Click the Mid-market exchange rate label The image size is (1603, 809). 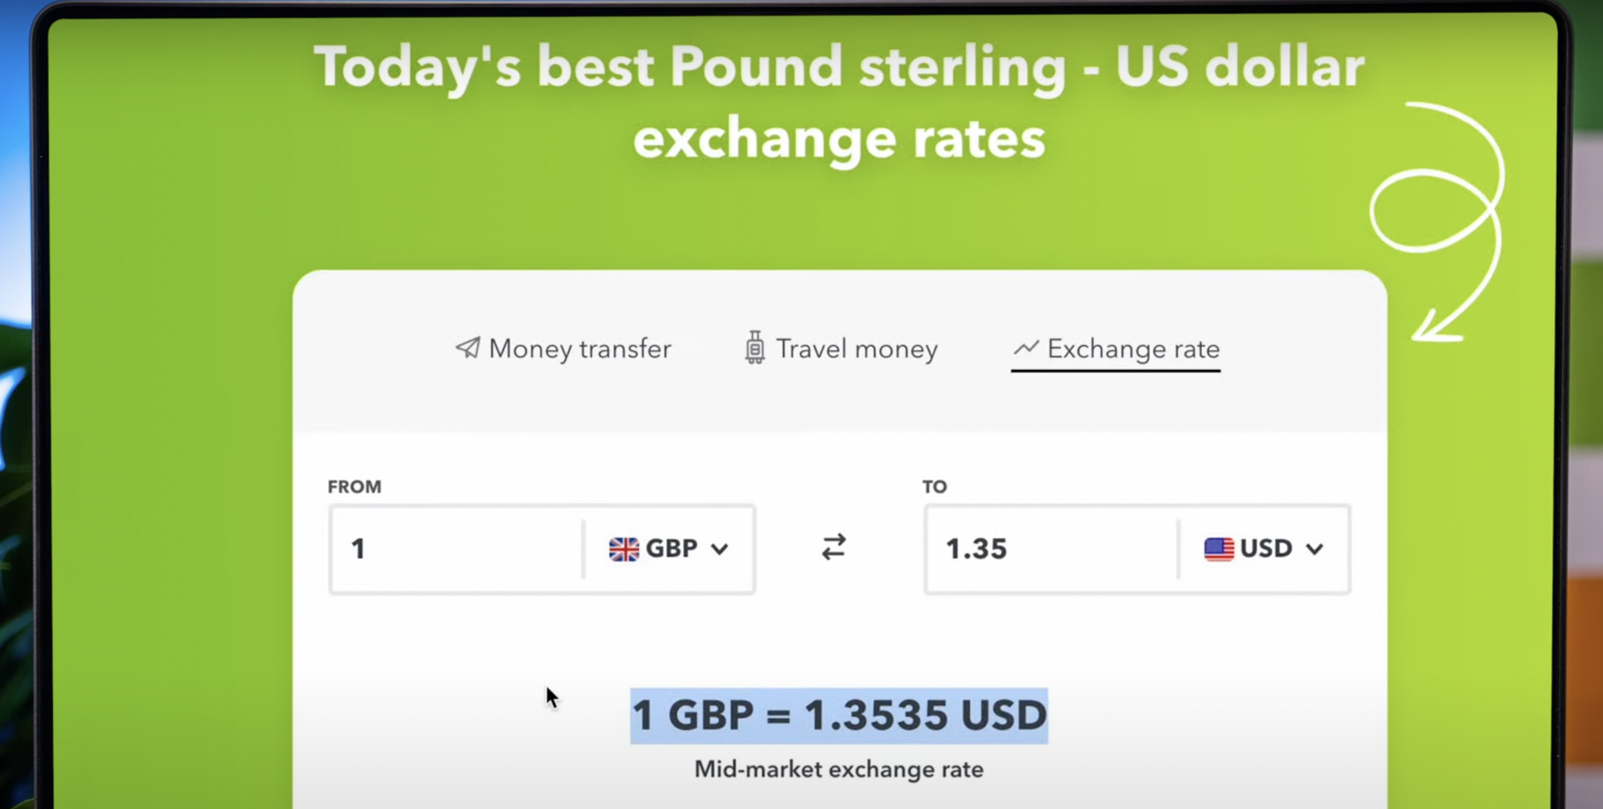point(838,769)
